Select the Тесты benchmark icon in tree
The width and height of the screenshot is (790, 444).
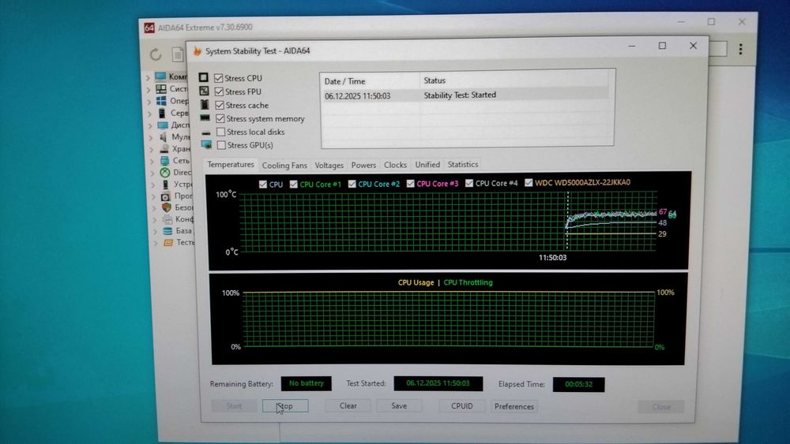point(168,242)
